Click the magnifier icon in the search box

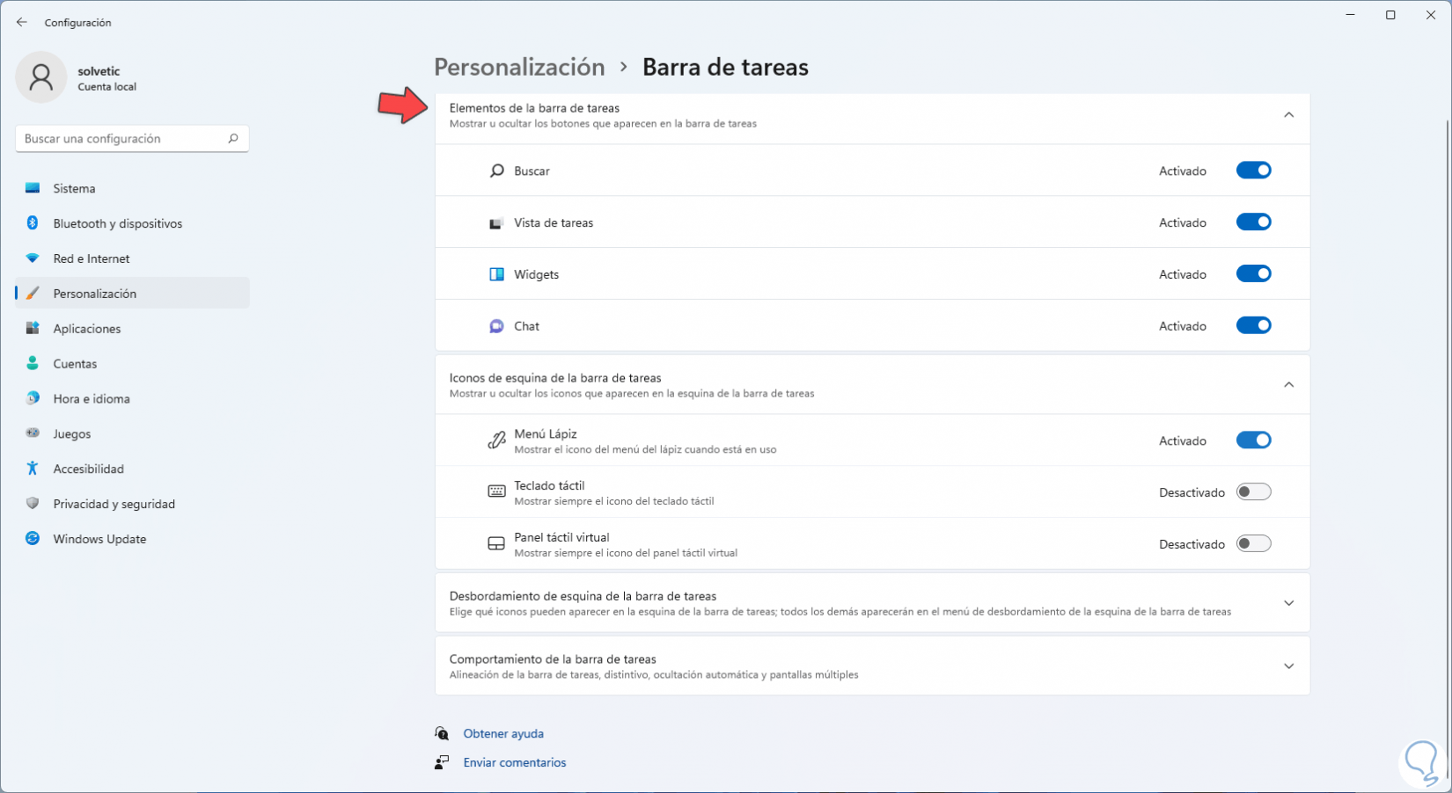[x=233, y=138]
